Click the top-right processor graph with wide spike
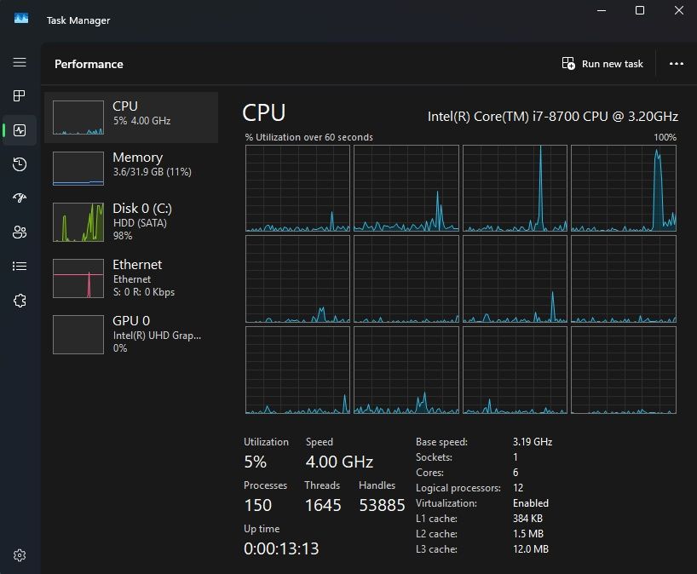This screenshot has width=697, height=574. [624, 188]
